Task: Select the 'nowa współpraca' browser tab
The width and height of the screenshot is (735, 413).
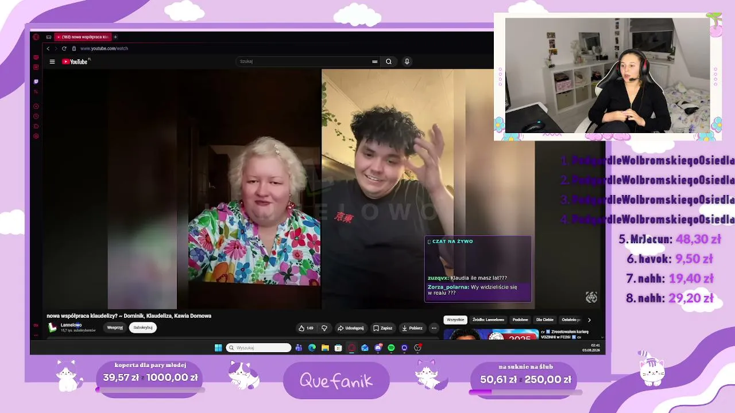Action: (82, 37)
